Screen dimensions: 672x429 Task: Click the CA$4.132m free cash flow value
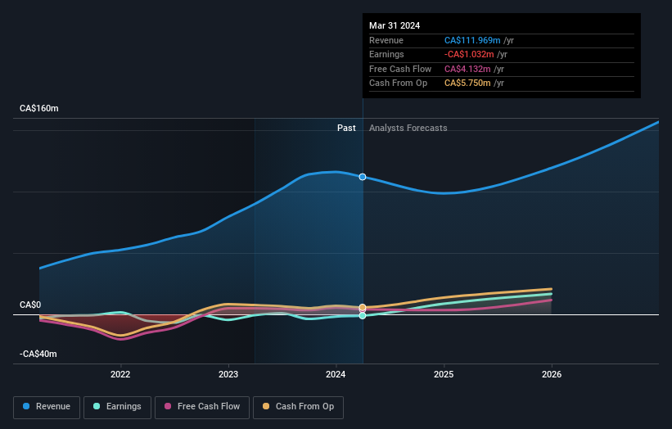pos(467,69)
